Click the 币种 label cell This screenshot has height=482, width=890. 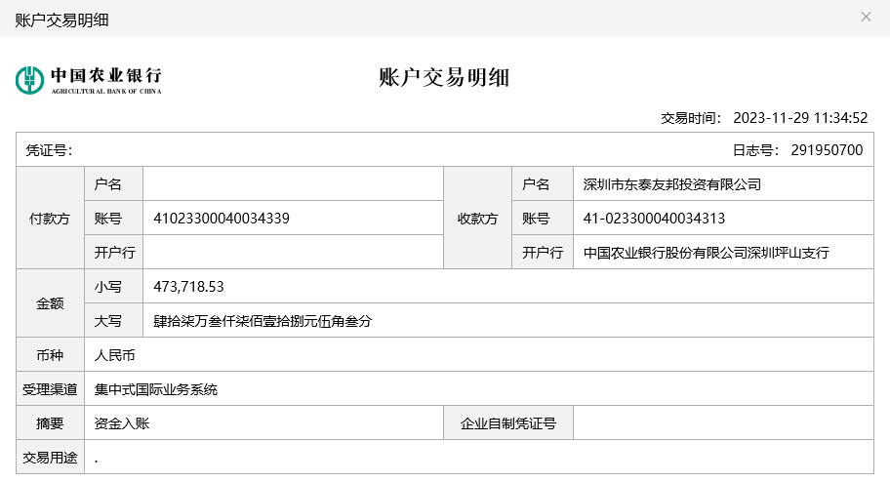coord(50,355)
